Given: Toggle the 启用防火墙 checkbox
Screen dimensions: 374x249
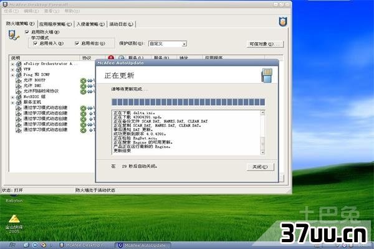Looking at the screenshot, I should (27, 32).
